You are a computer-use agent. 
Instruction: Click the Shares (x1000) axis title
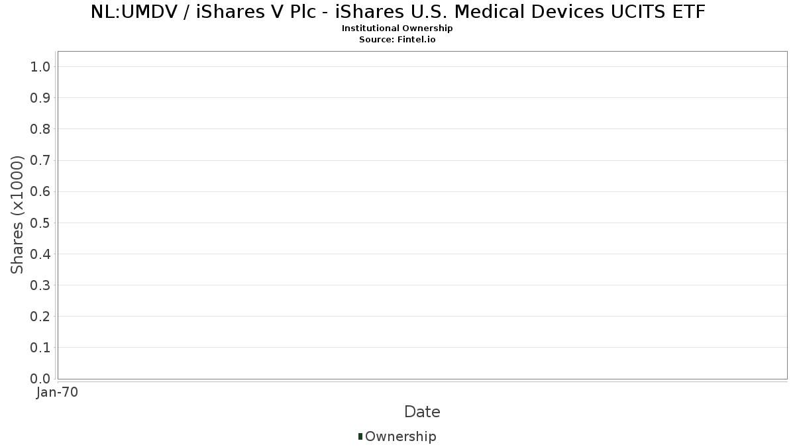(17, 215)
